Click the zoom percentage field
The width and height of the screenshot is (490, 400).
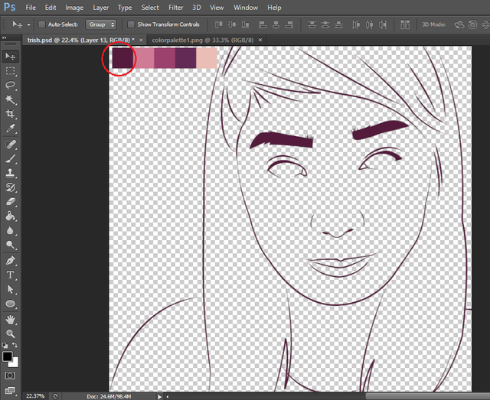(x=34, y=396)
